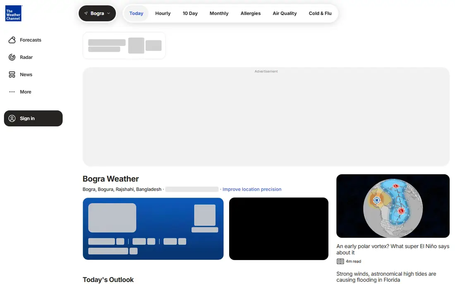Viewport: 455px width, 284px height.
Task: Open the Radar sidebar label
Action: 26,57
